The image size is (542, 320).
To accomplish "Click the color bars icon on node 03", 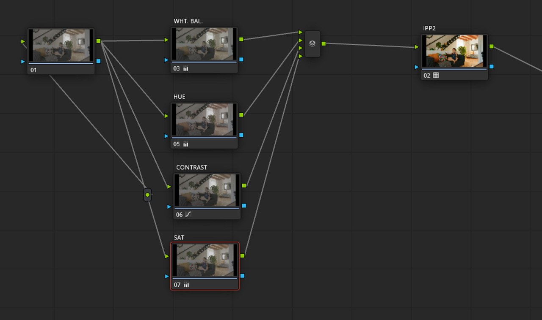I will (x=185, y=68).
